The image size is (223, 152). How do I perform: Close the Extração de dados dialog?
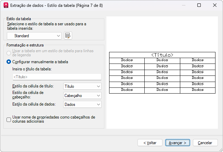pos(215,5)
